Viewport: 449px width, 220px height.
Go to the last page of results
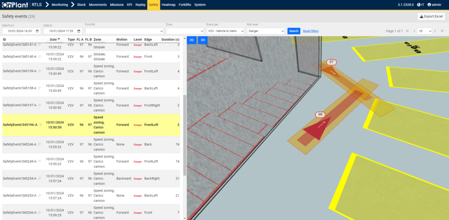pos(443,31)
